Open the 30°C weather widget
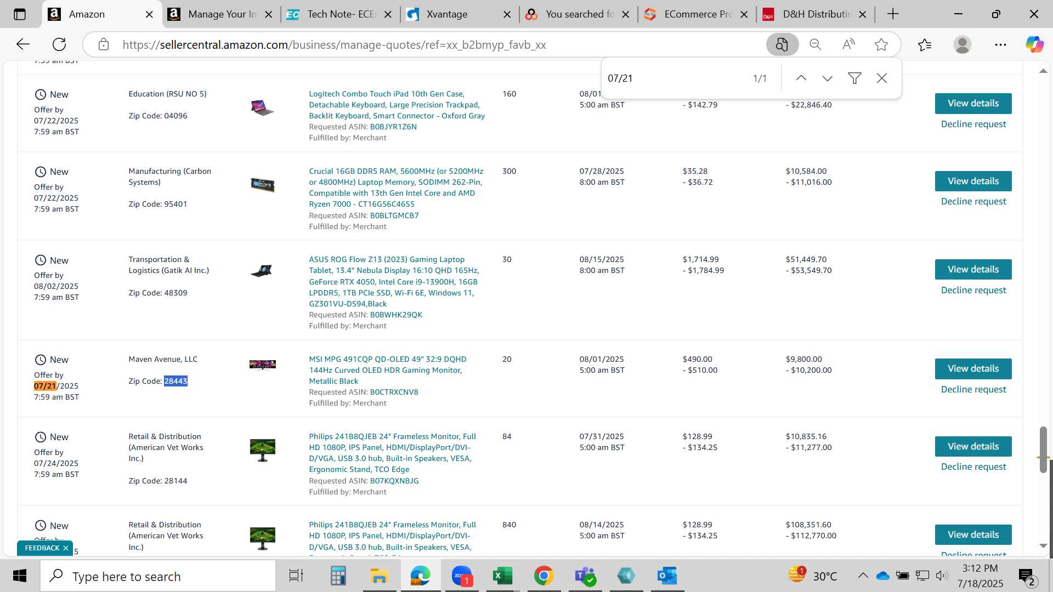1053x592 pixels. (813, 576)
